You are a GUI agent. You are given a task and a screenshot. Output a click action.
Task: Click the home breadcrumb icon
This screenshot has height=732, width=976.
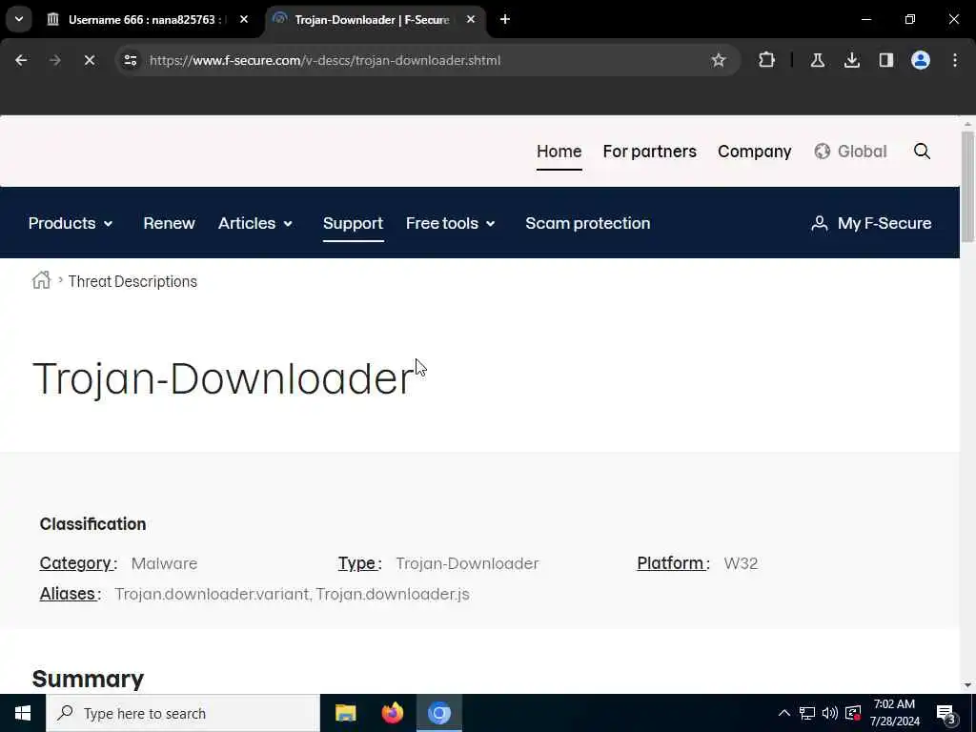pyautogui.click(x=42, y=281)
